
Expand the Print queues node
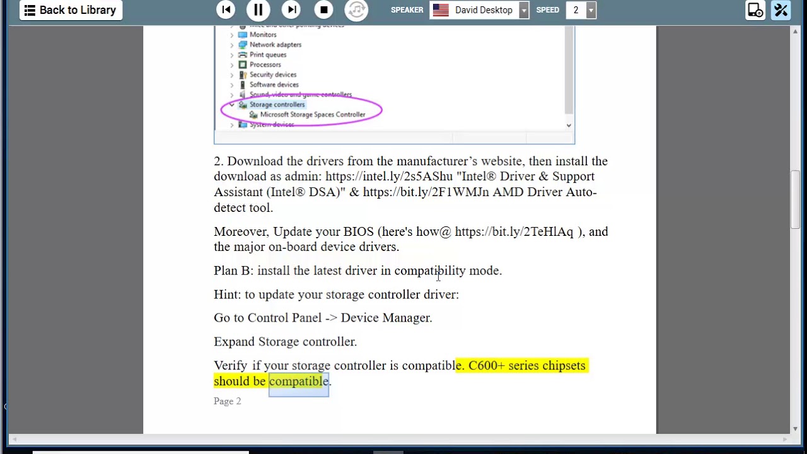click(231, 55)
